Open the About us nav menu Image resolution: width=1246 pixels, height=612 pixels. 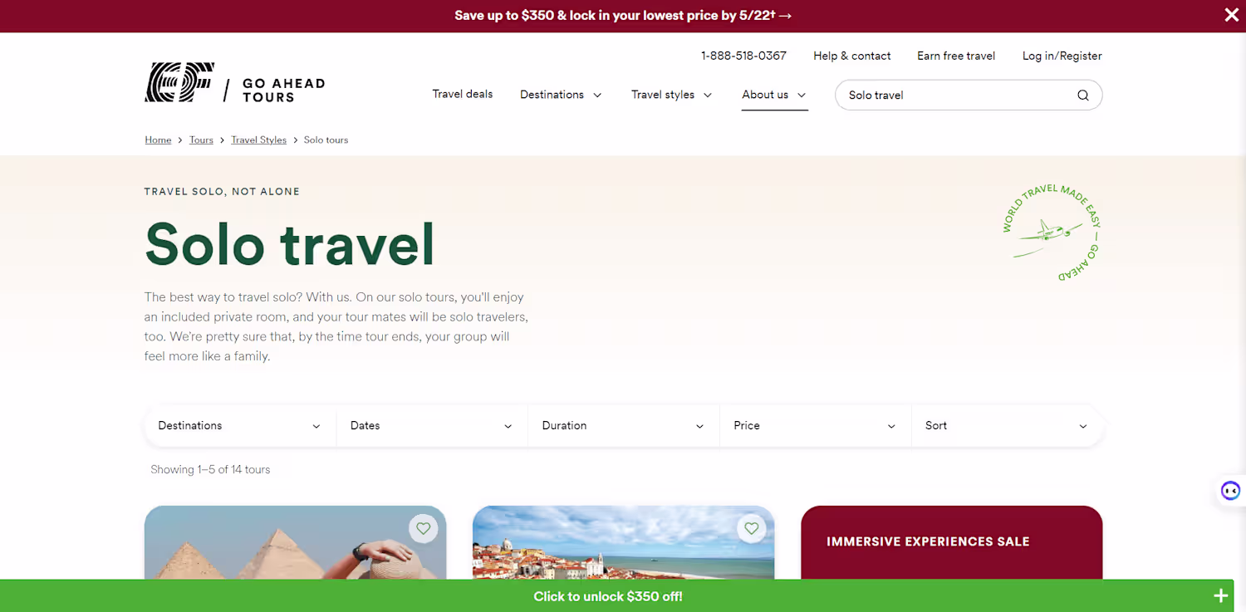coord(774,95)
